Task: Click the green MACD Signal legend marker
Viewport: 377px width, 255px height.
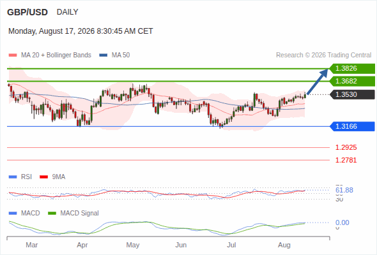Action: (x=52, y=214)
